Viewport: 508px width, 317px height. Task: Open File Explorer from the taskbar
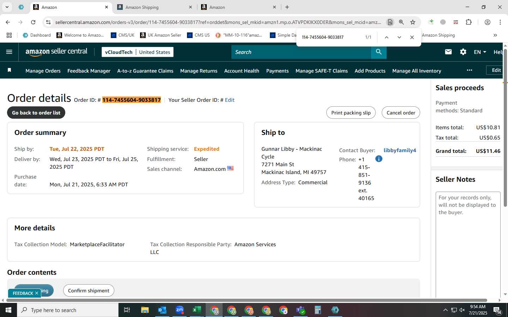145,310
